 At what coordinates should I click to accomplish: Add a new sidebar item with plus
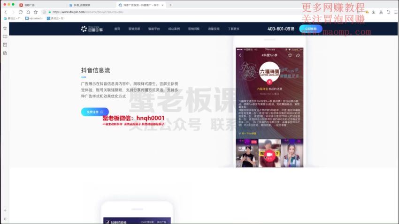5,210
